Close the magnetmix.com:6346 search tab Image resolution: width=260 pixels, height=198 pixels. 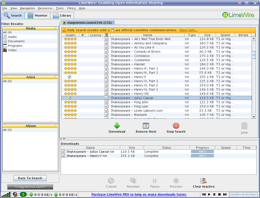coord(64,23)
